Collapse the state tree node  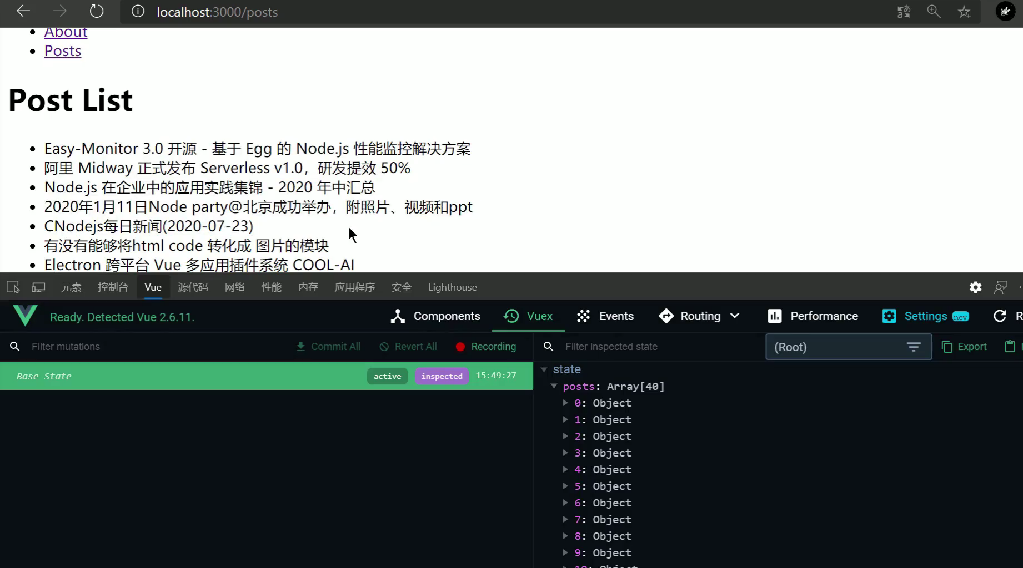pyautogui.click(x=544, y=369)
